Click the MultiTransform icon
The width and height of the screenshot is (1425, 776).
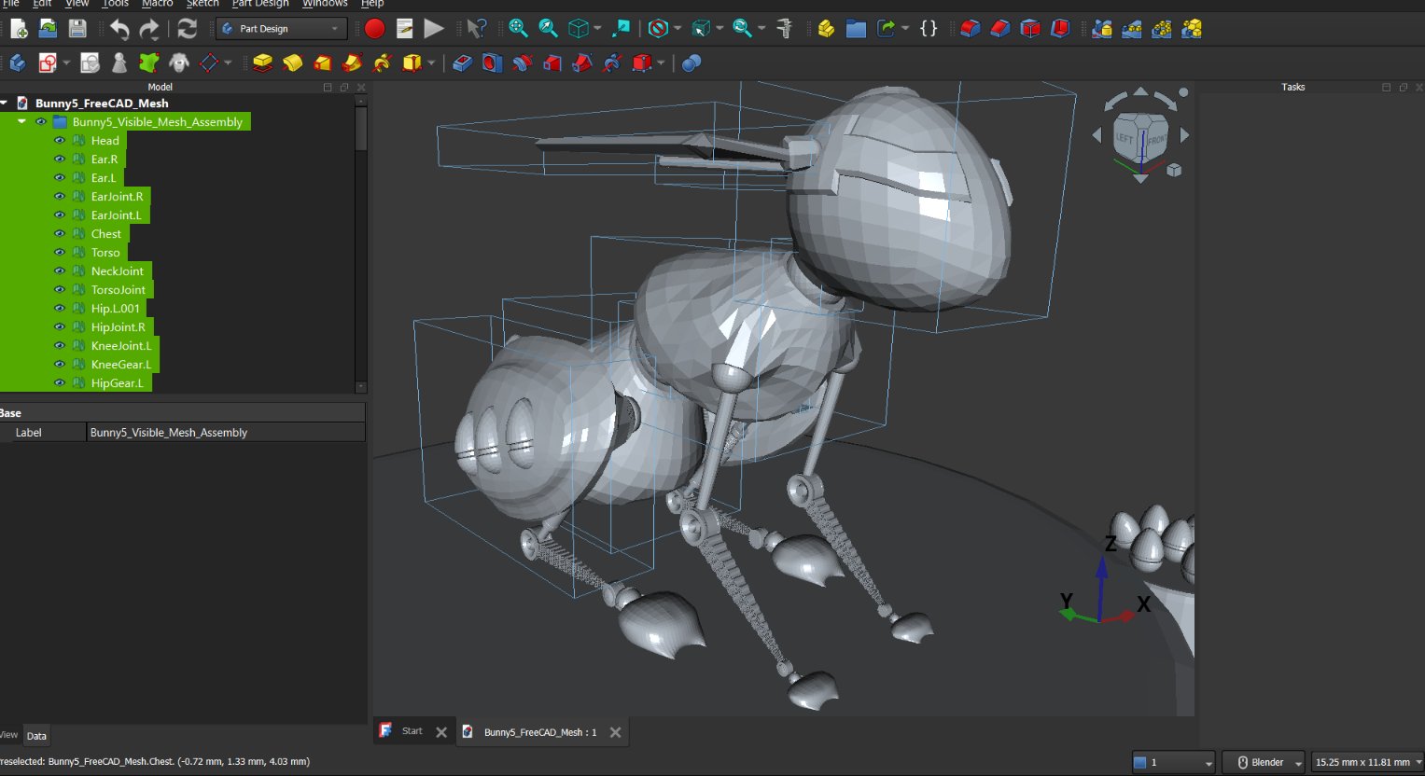point(1192,29)
